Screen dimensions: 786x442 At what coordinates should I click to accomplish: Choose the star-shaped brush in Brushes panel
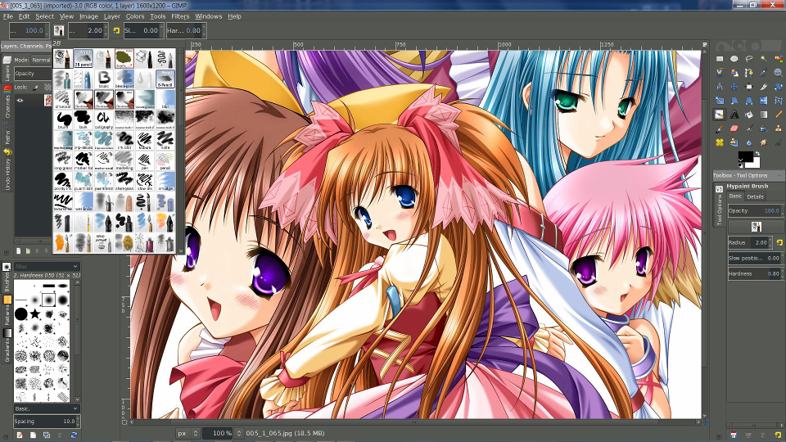click(34, 314)
